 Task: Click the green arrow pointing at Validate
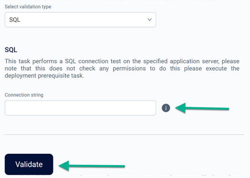pos(92,166)
